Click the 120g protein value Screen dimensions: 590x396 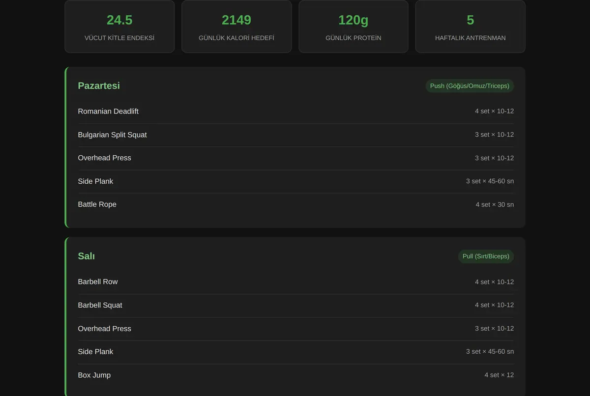click(354, 20)
